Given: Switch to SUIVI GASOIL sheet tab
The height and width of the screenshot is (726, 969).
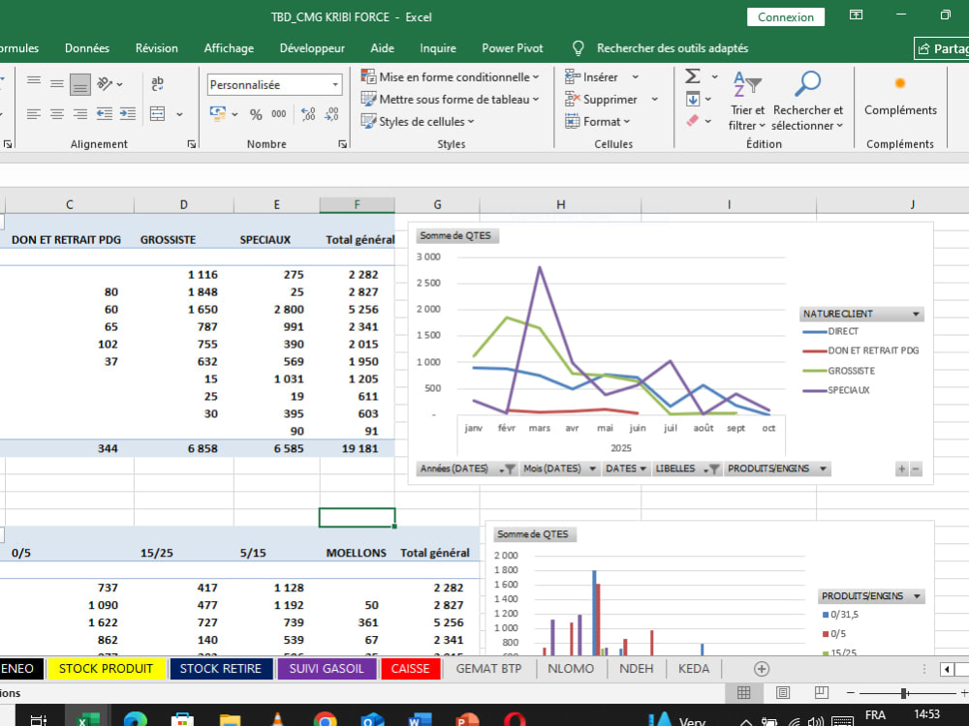Looking at the screenshot, I should 327,669.
